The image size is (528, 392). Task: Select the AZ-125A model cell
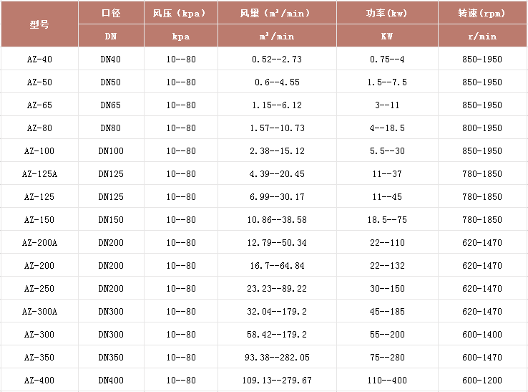39,174
